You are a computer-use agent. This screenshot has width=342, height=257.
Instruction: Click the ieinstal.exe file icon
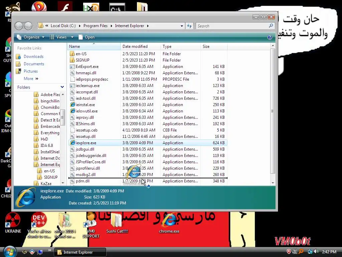point(72,105)
